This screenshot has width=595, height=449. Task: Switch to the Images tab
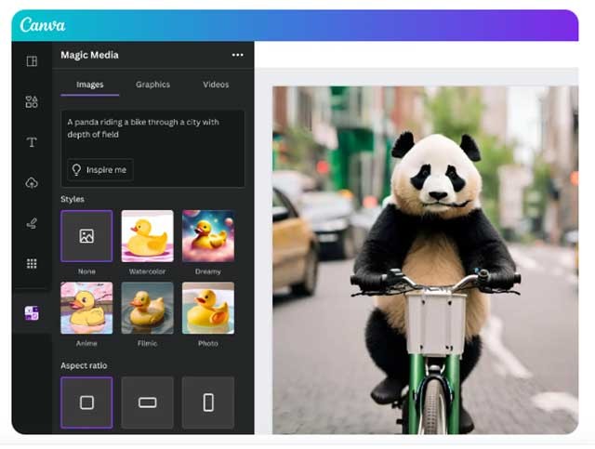pos(90,85)
